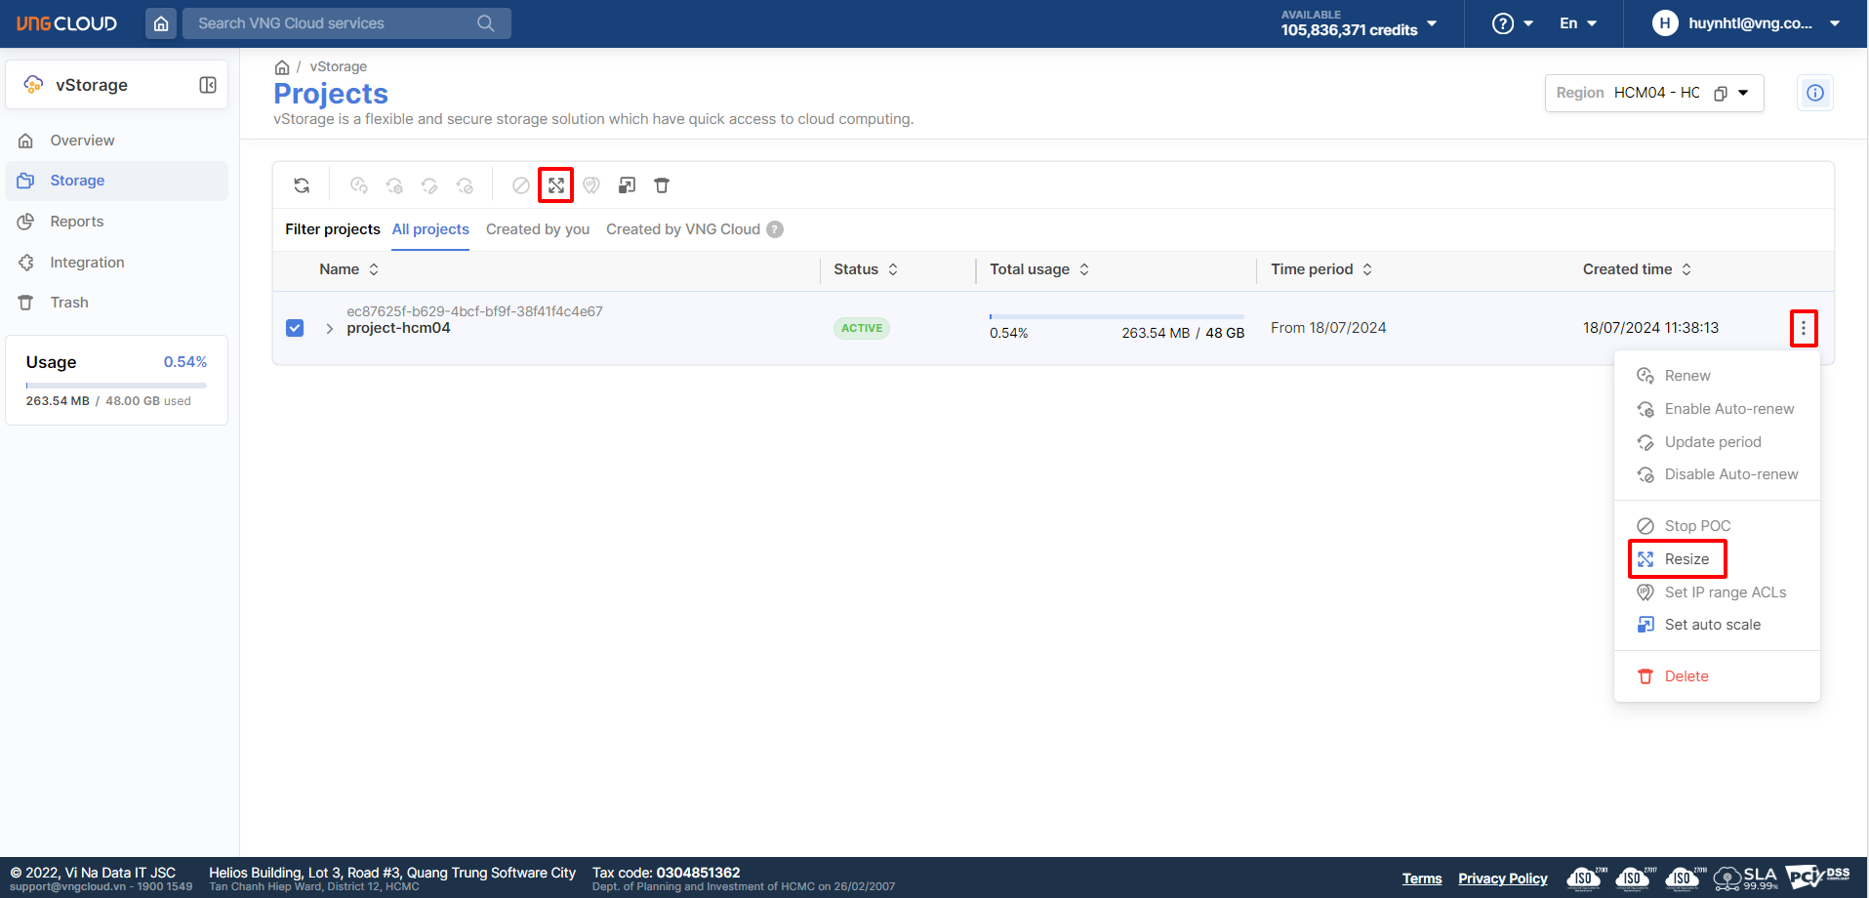Screen dimensions: 1869x898
Task: Click the Resize icon in the toolbar
Action: (x=556, y=185)
